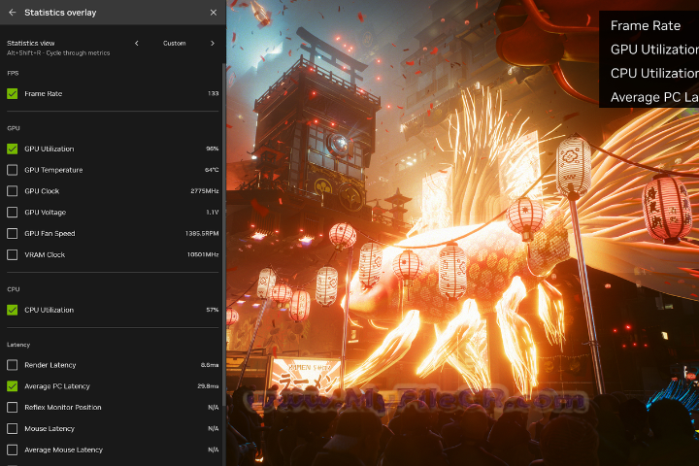Viewport: 699px width, 466px height.
Task: Click Frame Rate in the in-game overlay
Action: point(645,26)
